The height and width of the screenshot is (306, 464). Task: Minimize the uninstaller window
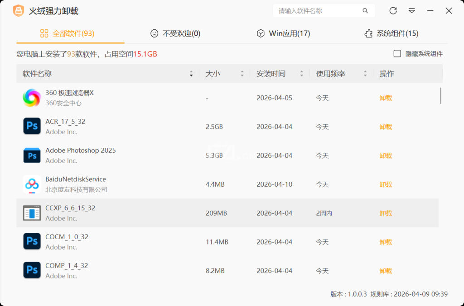[430, 11]
